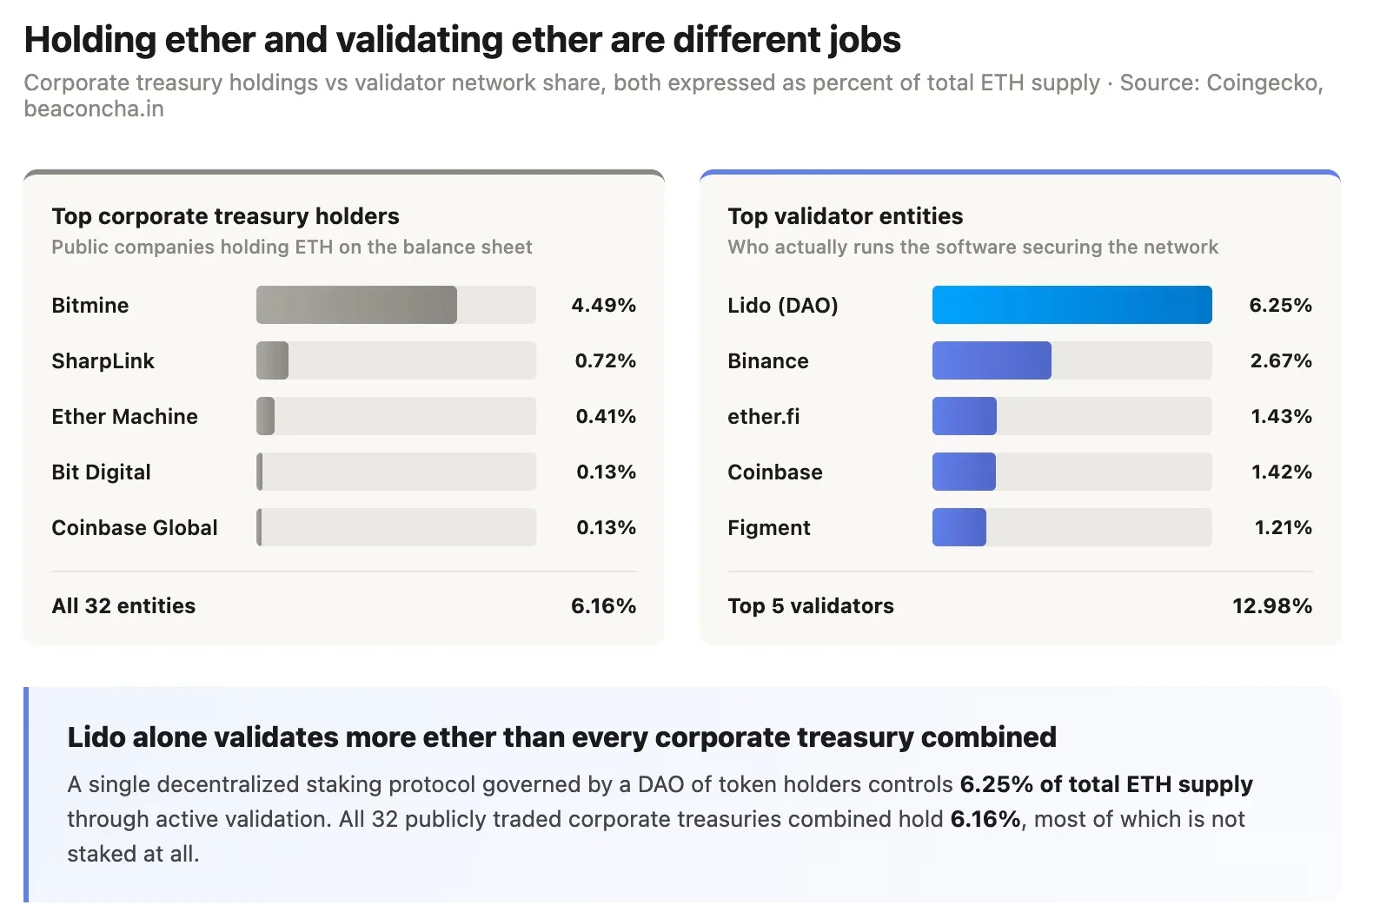1380x905 pixels.
Task: Click the main title about holding ether
Action: 462,40
